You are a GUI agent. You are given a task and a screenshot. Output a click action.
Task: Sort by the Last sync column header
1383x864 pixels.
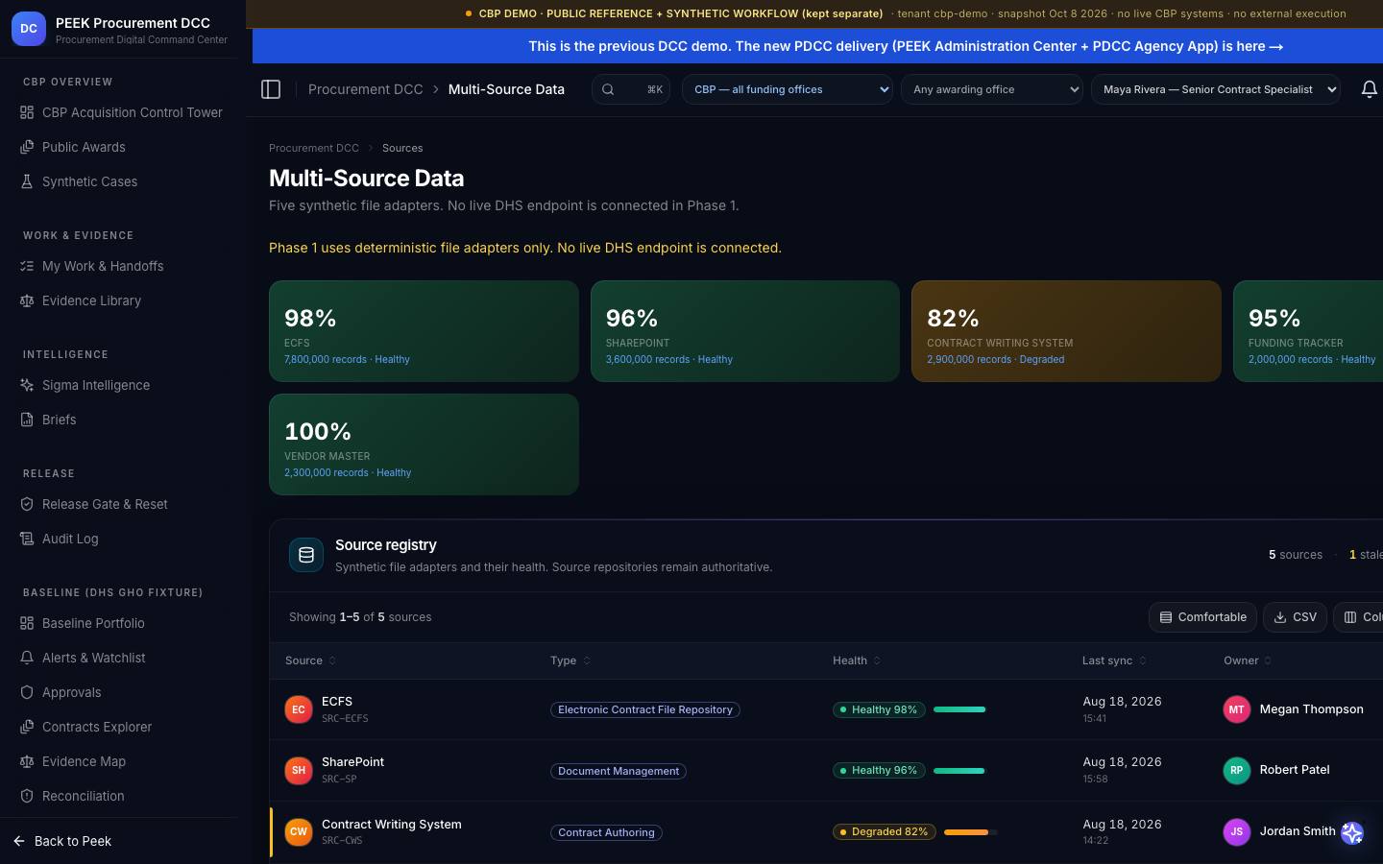pos(1114,660)
